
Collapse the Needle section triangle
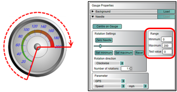tap(93, 17)
